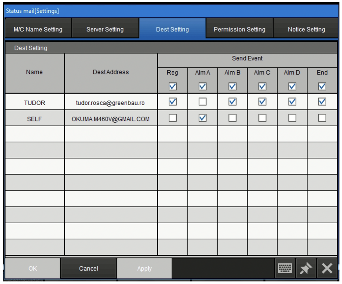Check End event for SELF row

322,118
